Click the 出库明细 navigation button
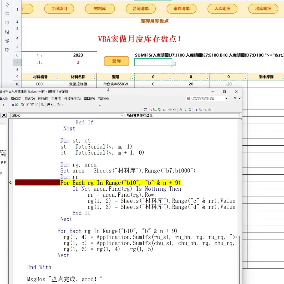 (x=263, y=9)
